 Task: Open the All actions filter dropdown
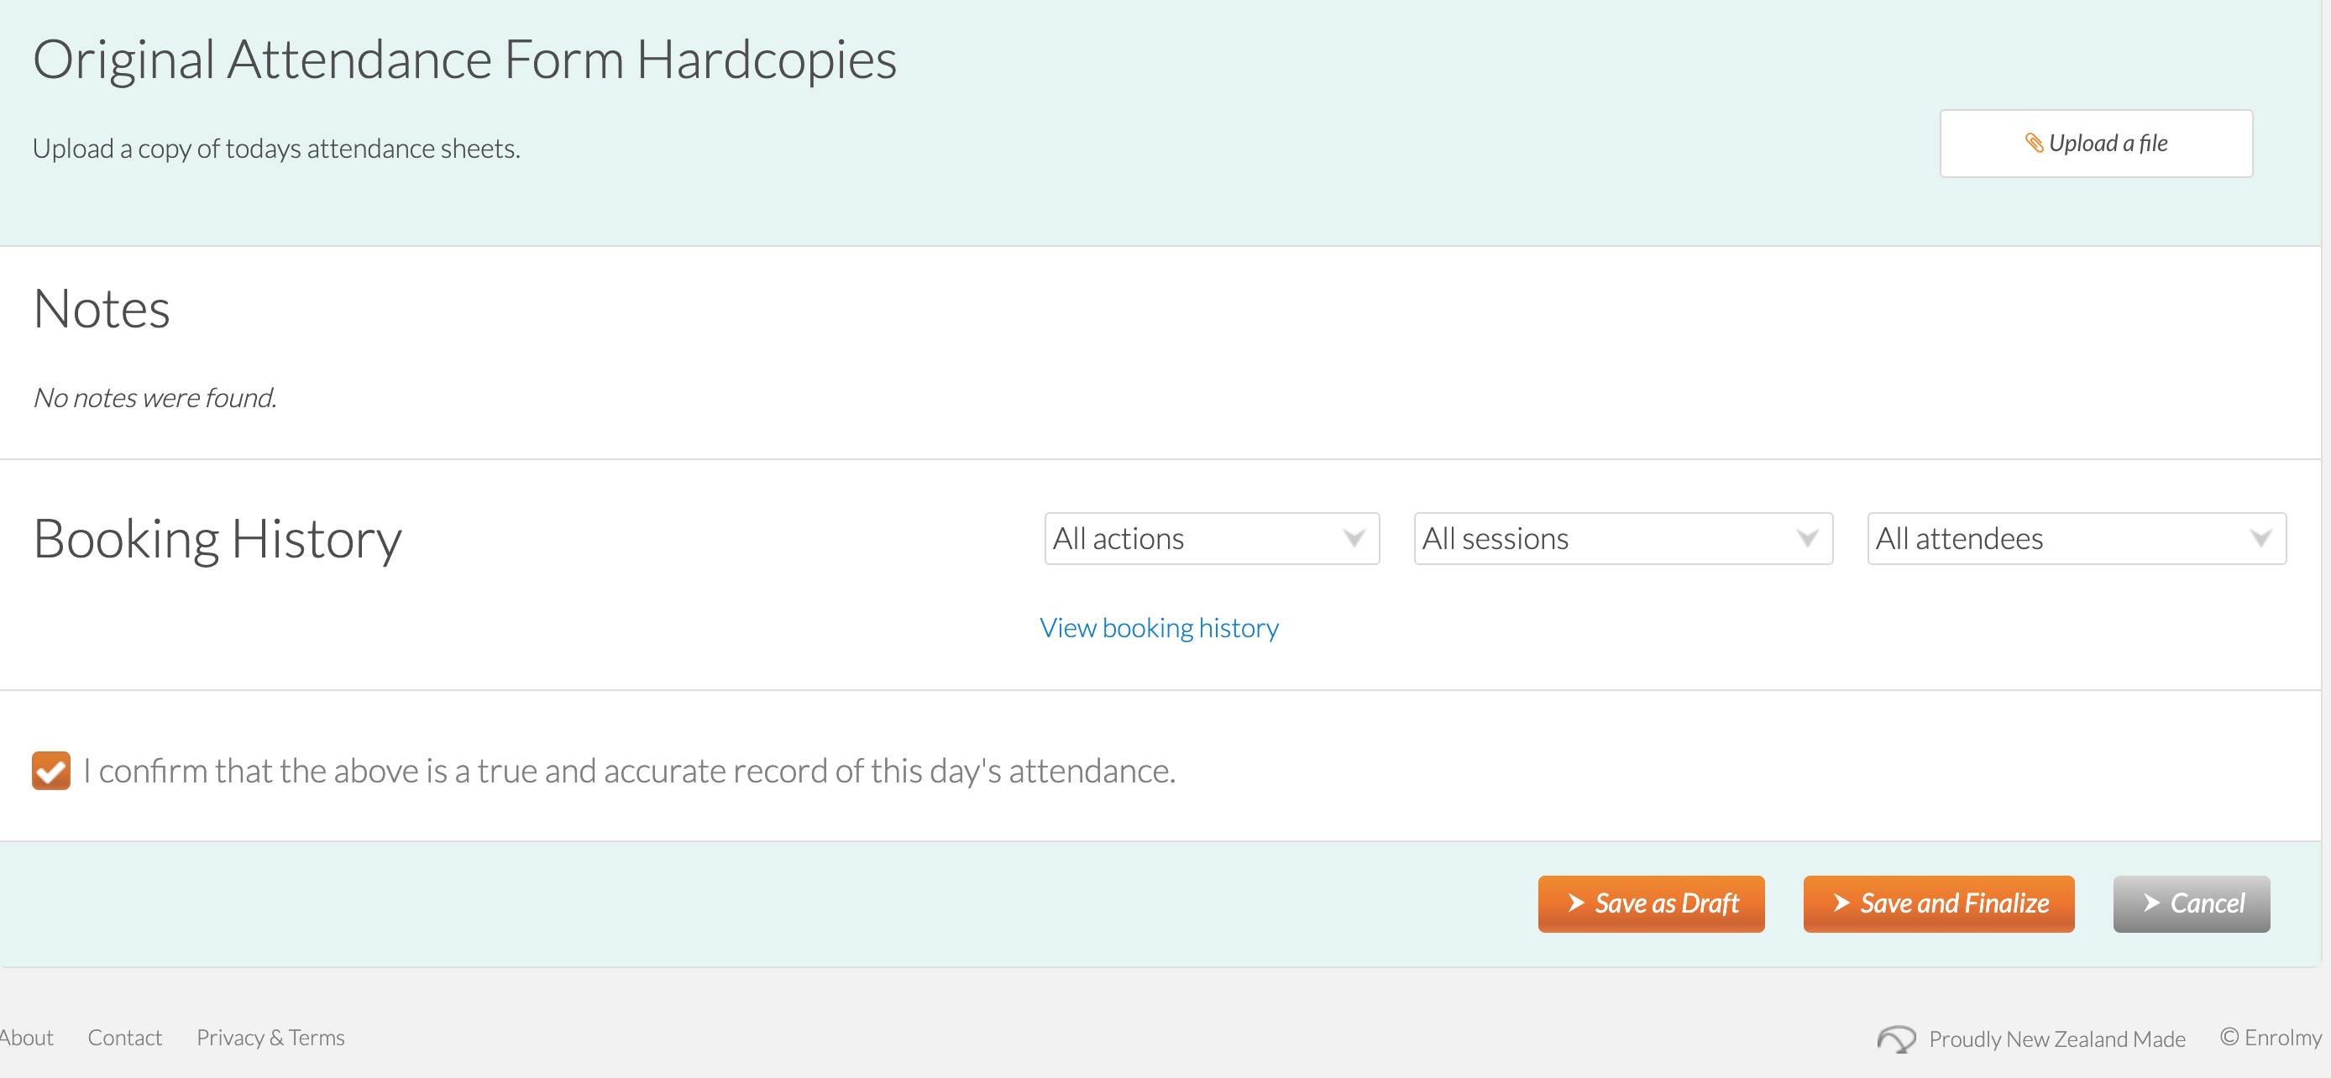(x=1212, y=538)
